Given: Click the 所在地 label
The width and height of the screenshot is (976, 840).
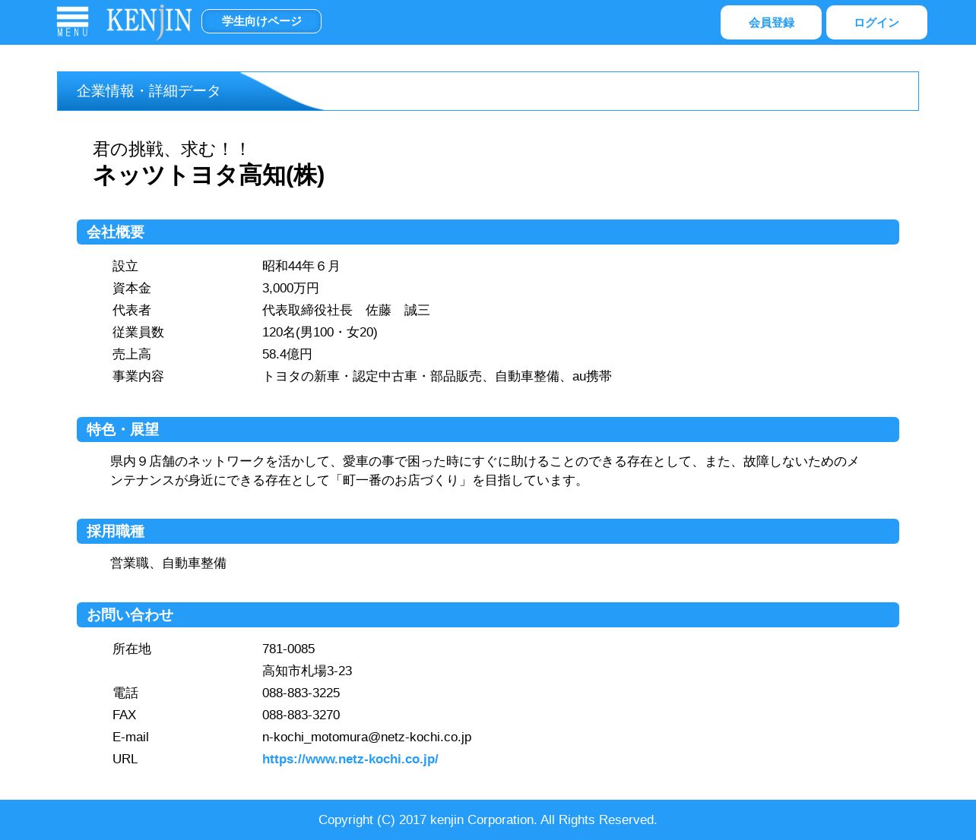Looking at the screenshot, I should [132, 649].
